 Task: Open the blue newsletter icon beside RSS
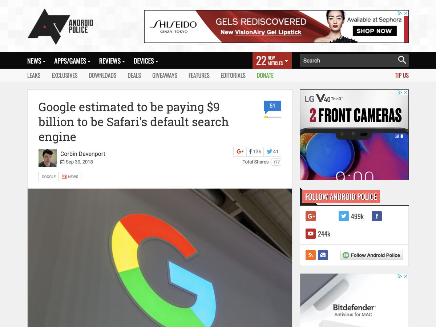323,255
